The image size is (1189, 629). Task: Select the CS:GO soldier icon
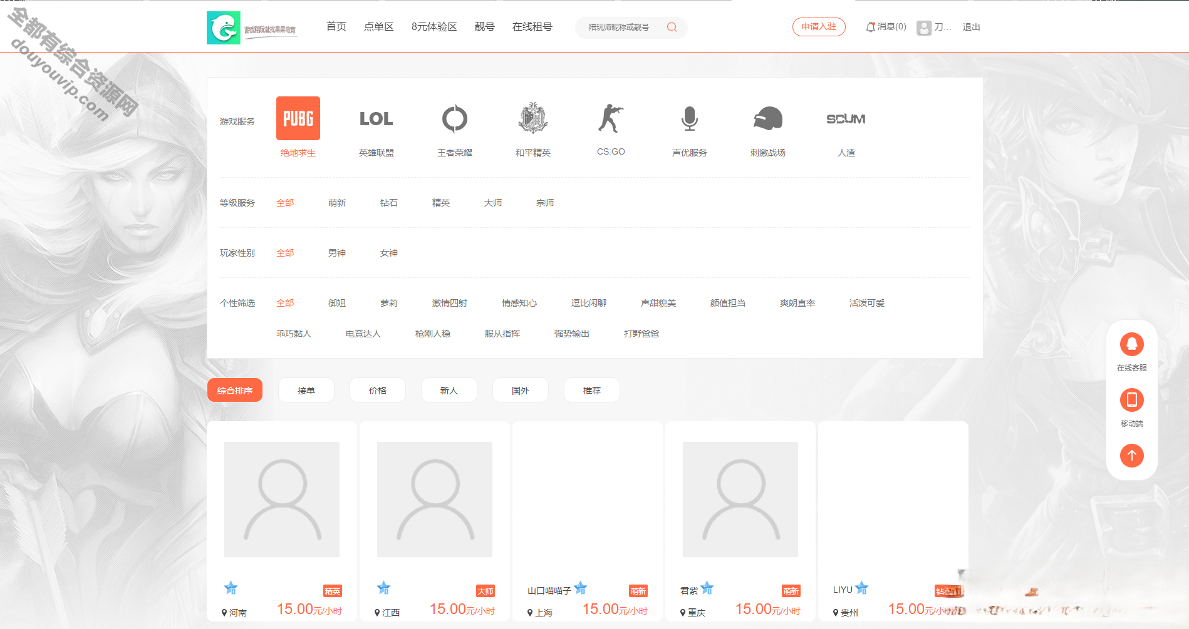click(611, 118)
